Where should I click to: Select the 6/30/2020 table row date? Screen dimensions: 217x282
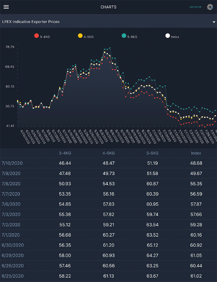click(13, 245)
